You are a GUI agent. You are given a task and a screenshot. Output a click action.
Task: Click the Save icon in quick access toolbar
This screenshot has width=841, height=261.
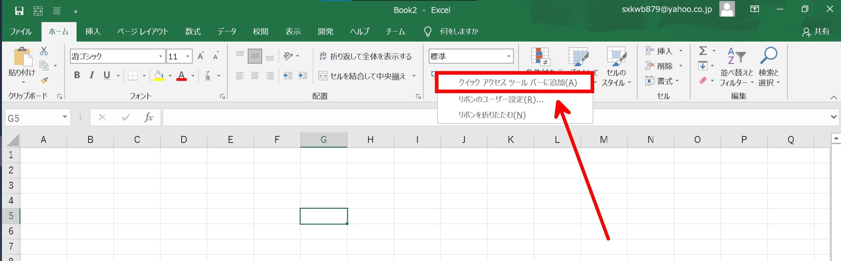[x=19, y=11]
